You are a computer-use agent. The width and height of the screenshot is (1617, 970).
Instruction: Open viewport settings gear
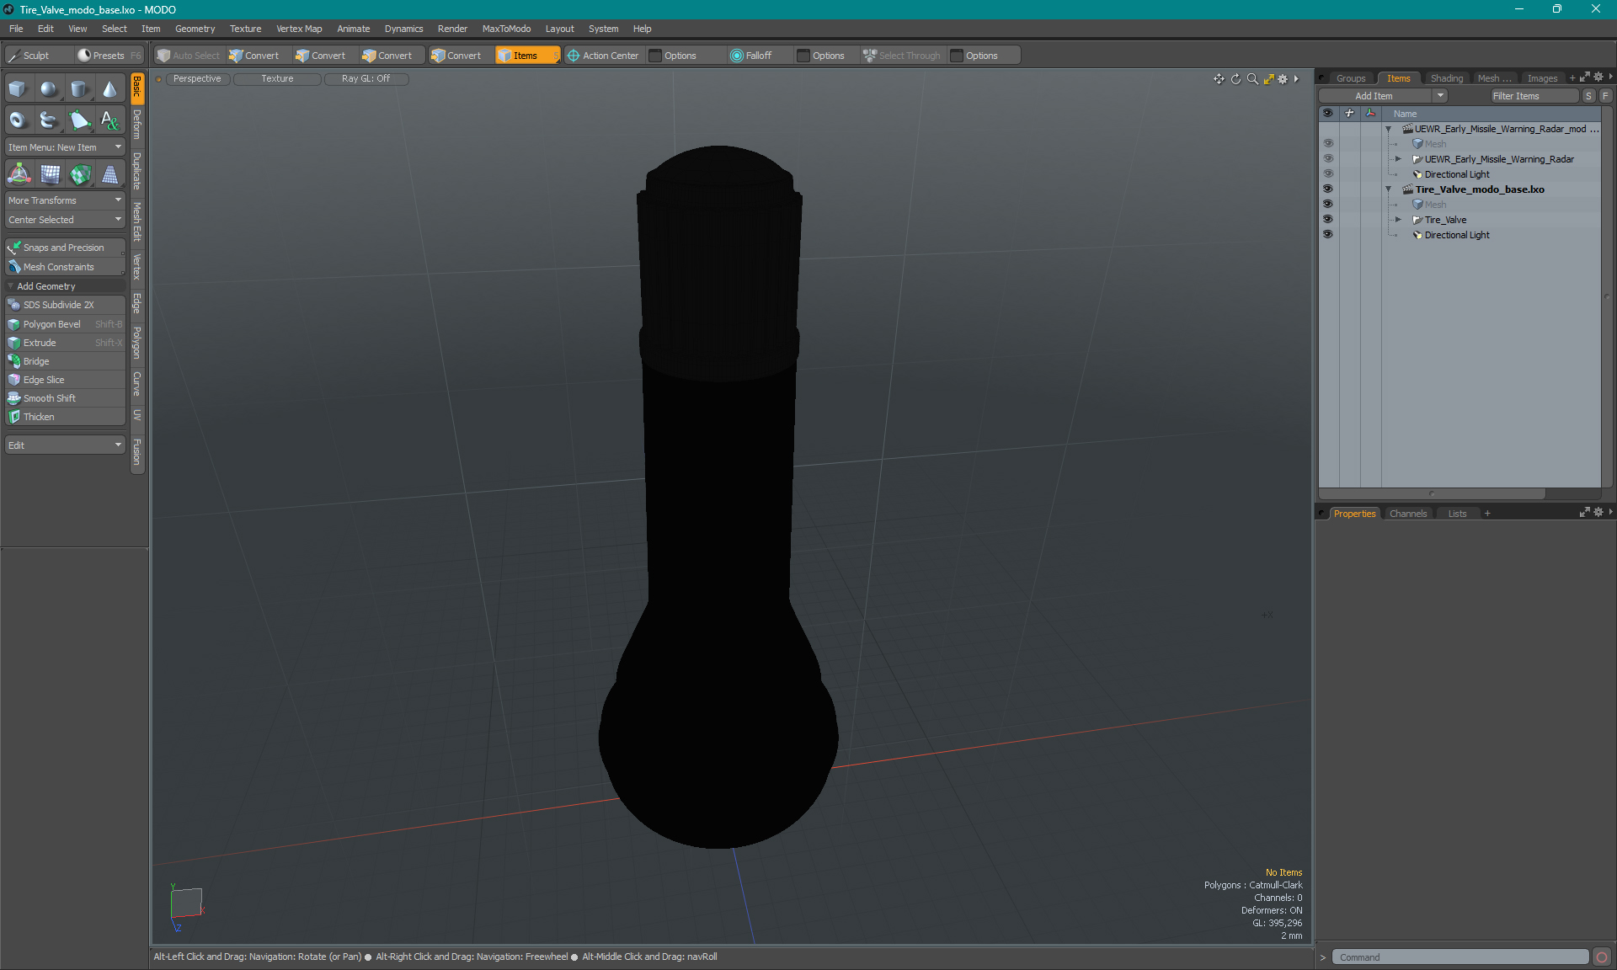click(1283, 79)
